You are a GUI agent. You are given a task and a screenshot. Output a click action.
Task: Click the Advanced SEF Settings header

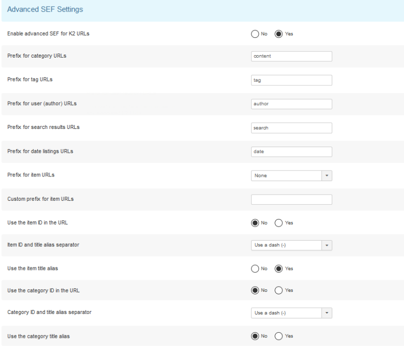click(x=45, y=9)
